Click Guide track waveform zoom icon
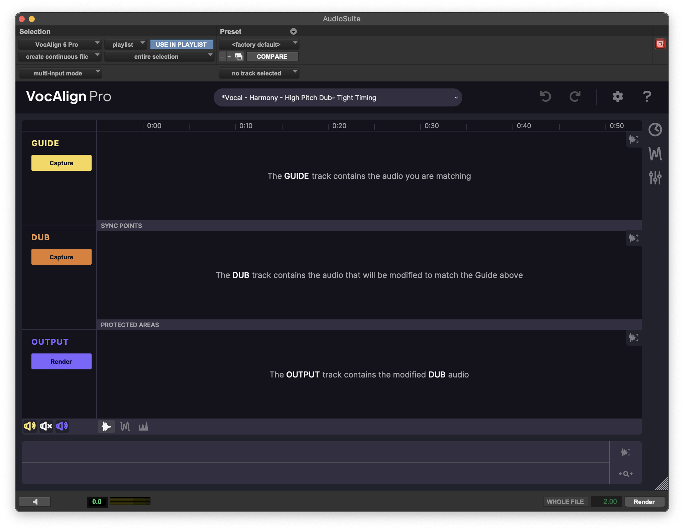The height and width of the screenshot is (530, 684). [634, 139]
